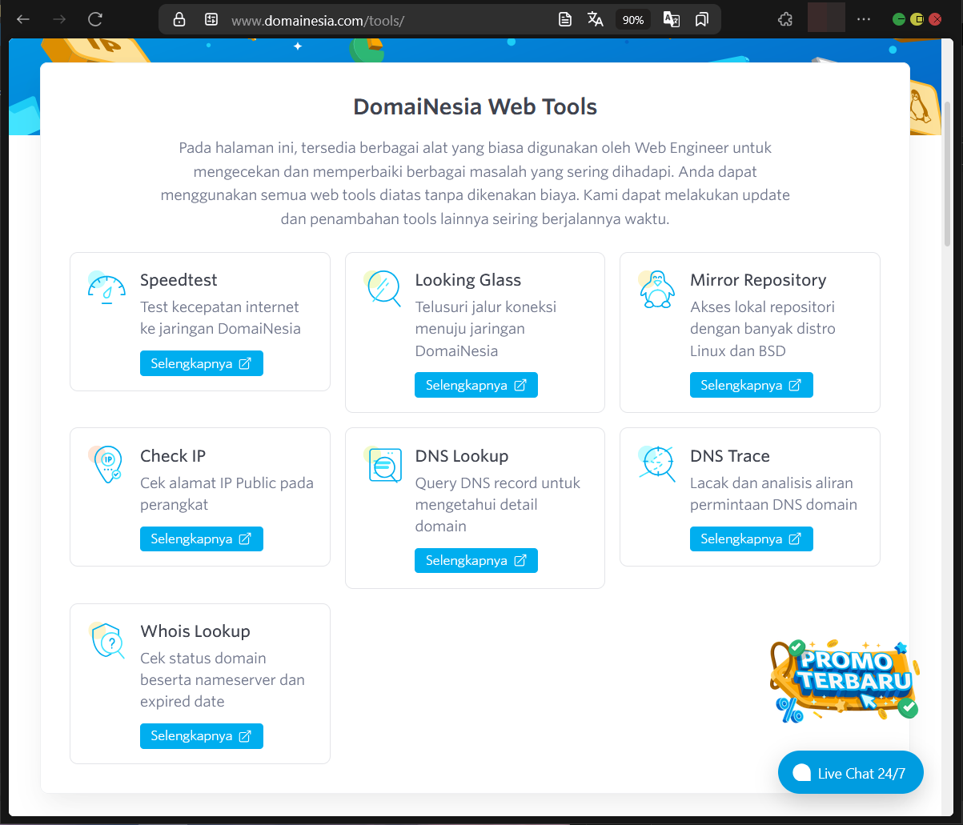This screenshot has width=963, height=825.
Task: Click the translate page icon
Action: click(596, 20)
